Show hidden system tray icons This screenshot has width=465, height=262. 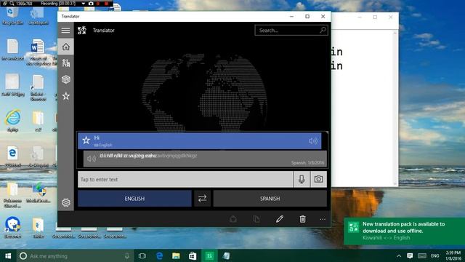[x=399, y=255]
